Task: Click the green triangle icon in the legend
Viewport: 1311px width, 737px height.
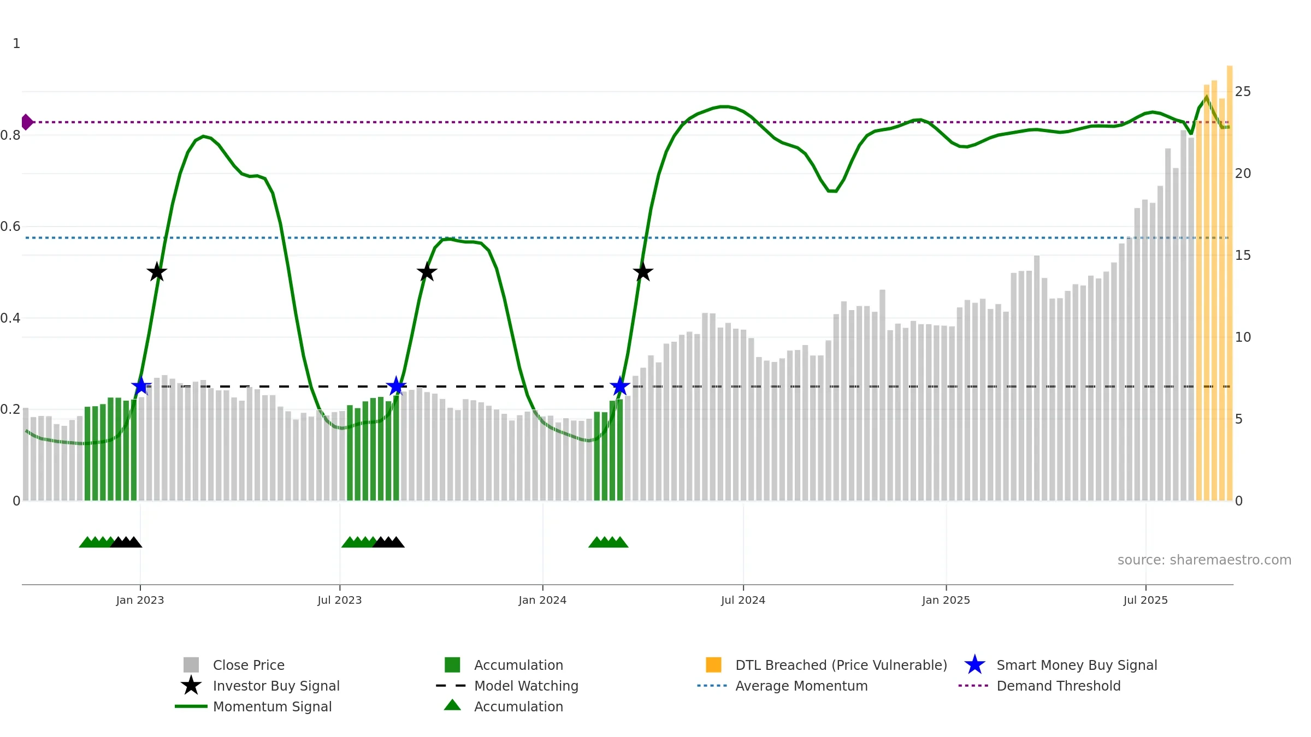Action: point(452,705)
